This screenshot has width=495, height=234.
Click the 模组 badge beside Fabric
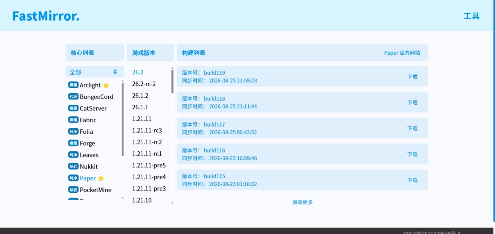click(73, 119)
